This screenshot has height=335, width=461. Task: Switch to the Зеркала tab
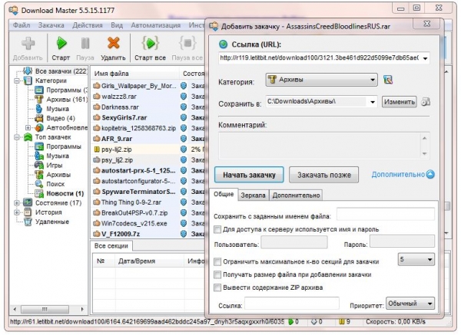coord(253,195)
